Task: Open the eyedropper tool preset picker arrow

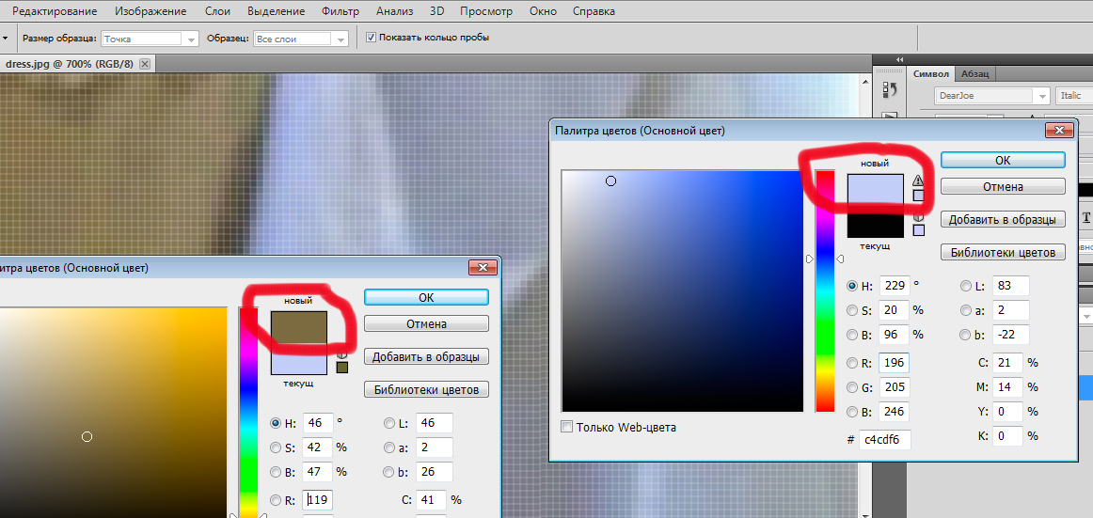Action: pyautogui.click(x=4, y=39)
